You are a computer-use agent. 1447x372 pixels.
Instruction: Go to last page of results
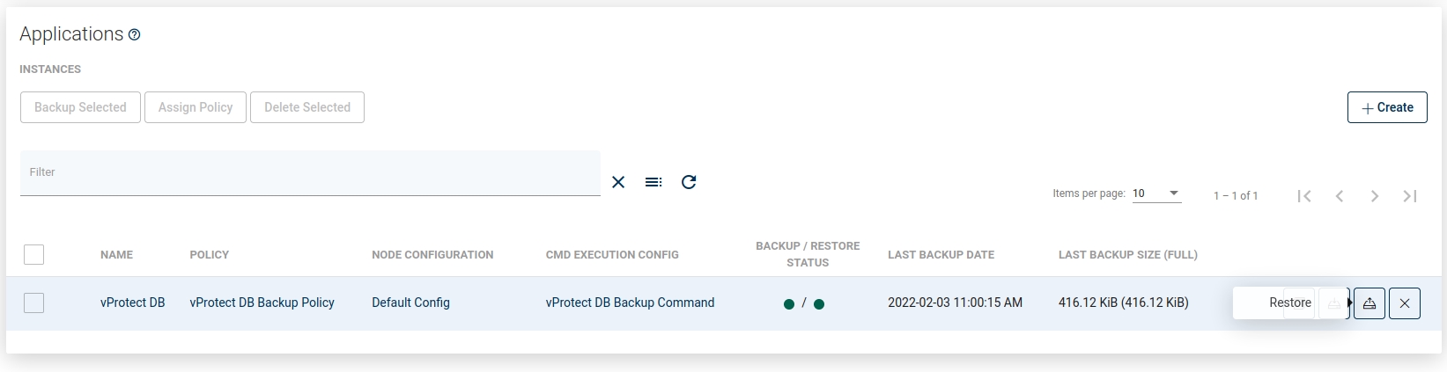pos(1410,196)
